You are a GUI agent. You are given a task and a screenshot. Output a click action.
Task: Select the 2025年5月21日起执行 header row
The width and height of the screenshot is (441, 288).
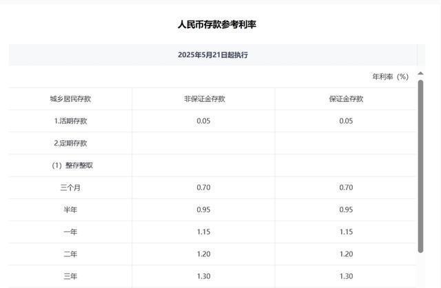[212, 54]
